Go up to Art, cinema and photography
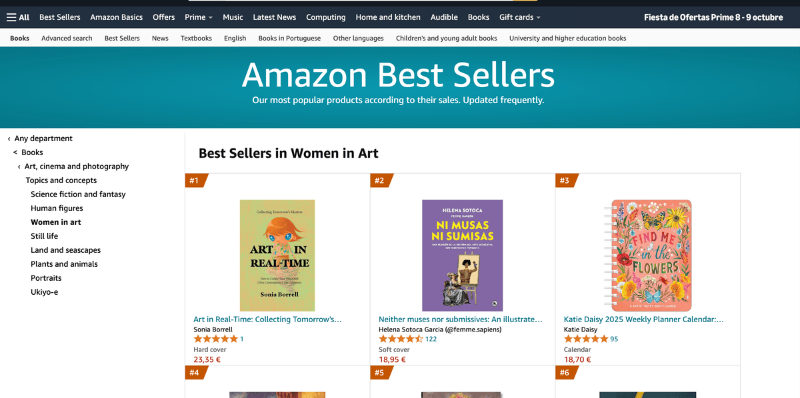Viewport: 800px width, 398px height. tap(77, 166)
